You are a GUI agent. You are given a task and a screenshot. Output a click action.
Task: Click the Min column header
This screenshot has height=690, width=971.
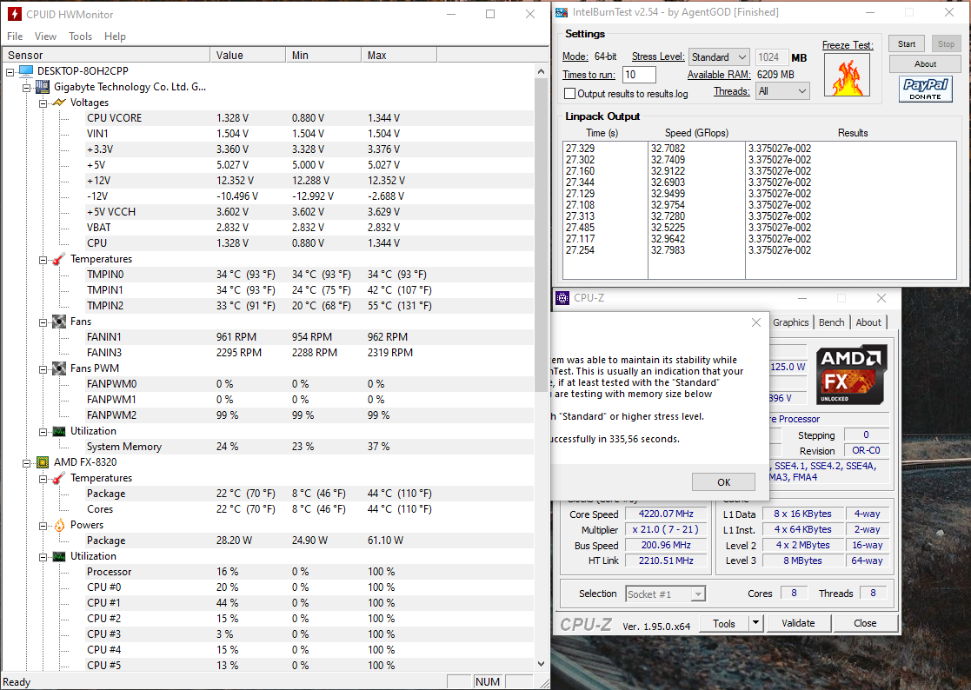pyautogui.click(x=323, y=55)
